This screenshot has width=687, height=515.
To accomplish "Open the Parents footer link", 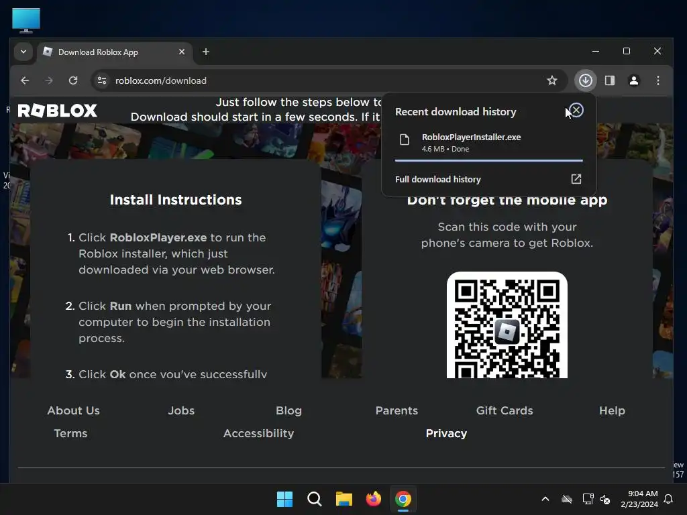I will click(x=397, y=411).
